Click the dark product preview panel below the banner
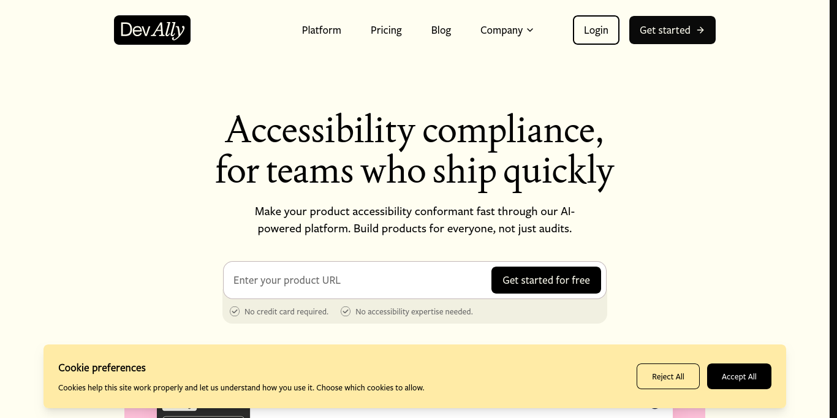Screen dimensions: 837x418 click(203, 413)
